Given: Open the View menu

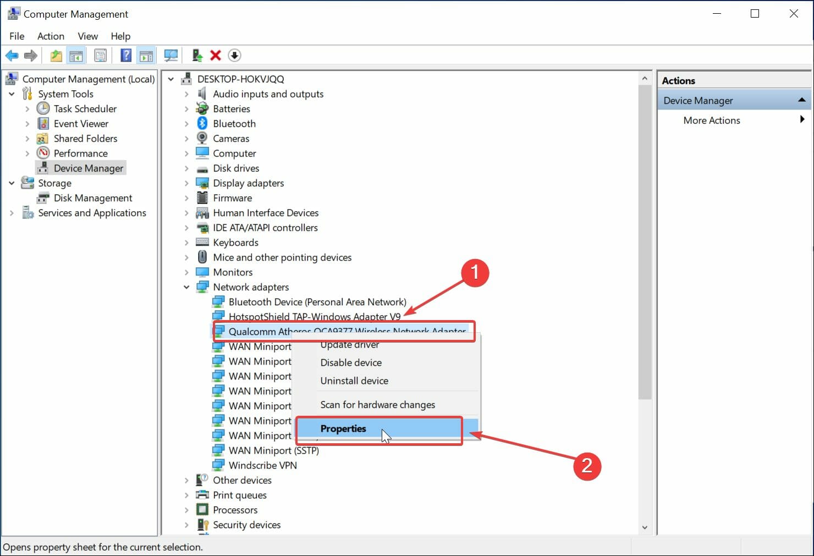Looking at the screenshot, I should tap(87, 36).
